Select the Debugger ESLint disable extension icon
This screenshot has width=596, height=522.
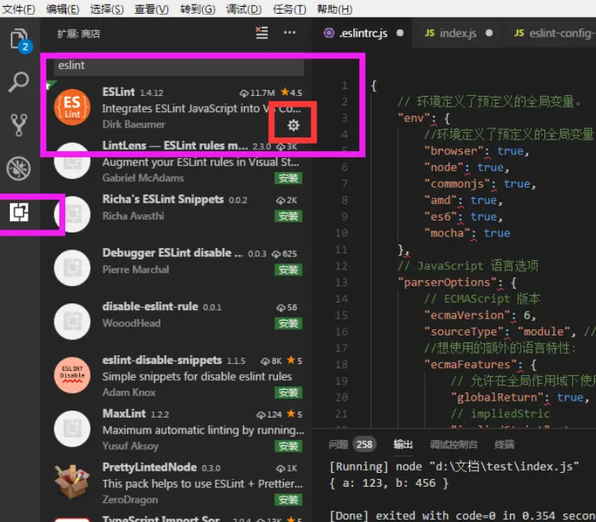72,268
